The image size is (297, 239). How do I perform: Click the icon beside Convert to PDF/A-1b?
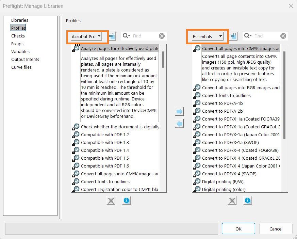coord(197,103)
